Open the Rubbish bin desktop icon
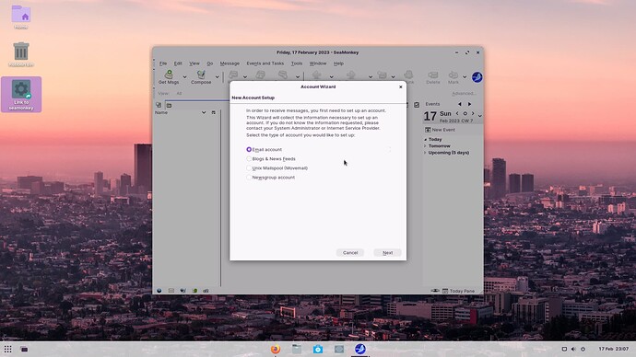 click(21, 54)
